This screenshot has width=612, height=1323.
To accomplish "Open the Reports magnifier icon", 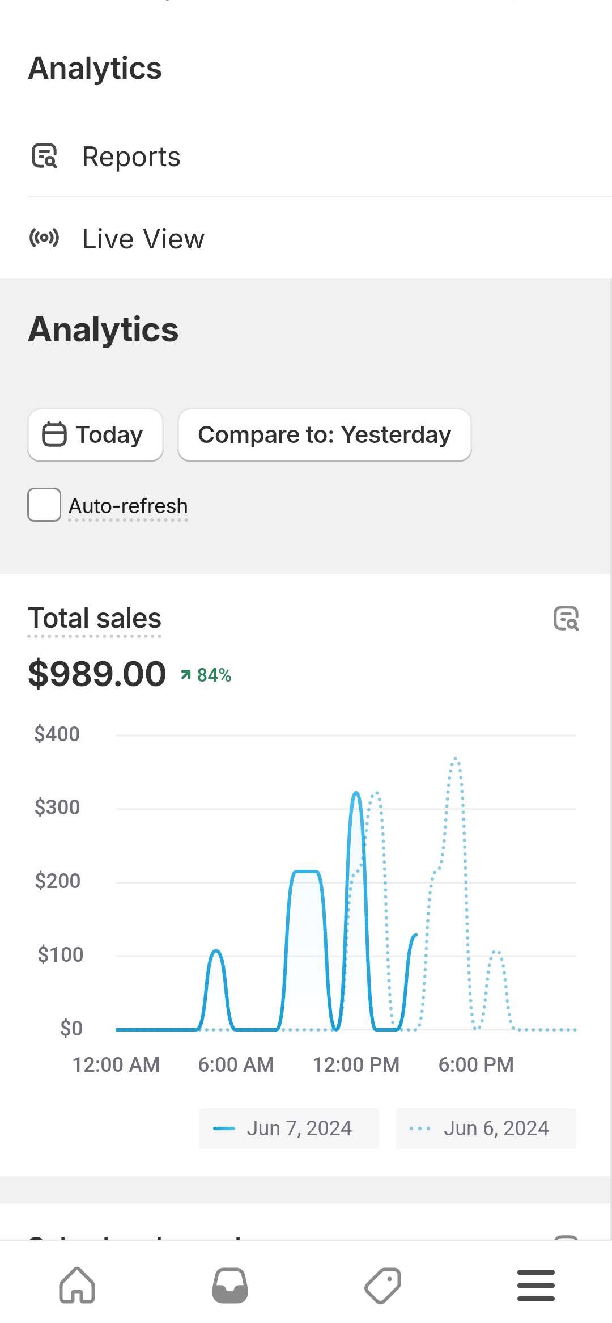I will pyautogui.click(x=44, y=156).
